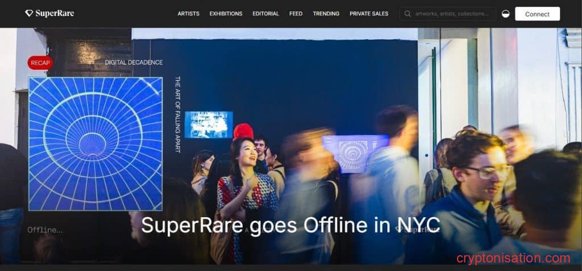Open the Digital Decadence label

click(134, 62)
